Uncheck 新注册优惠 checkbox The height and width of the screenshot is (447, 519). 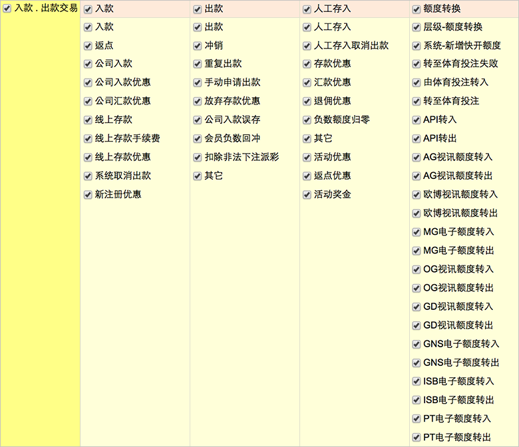click(88, 194)
